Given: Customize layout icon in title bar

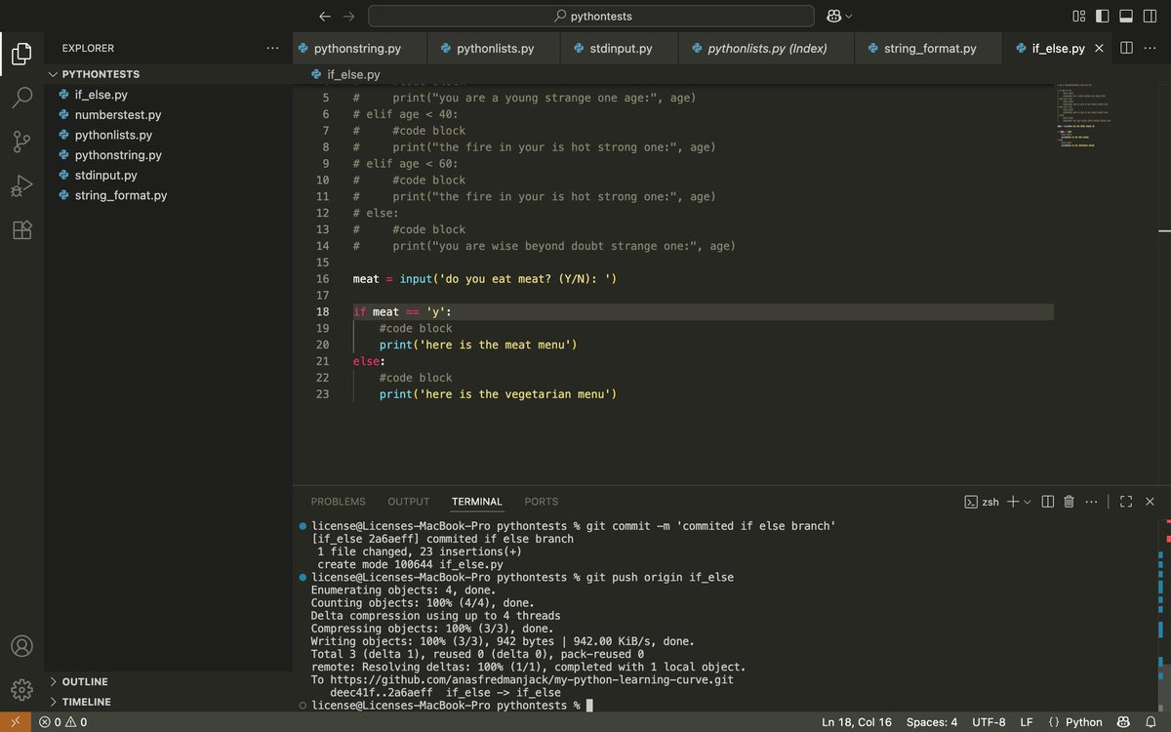Looking at the screenshot, I should point(1079,16).
